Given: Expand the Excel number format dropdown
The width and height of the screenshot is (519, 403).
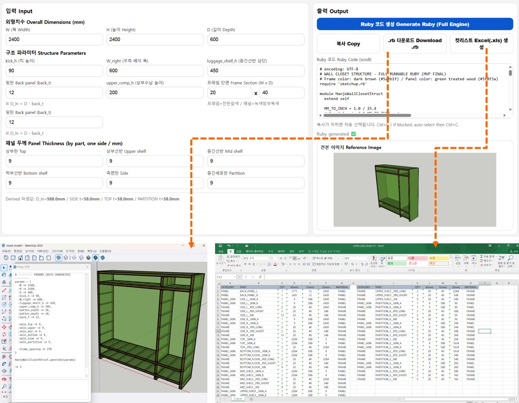Looking at the screenshot, I should [368, 258].
